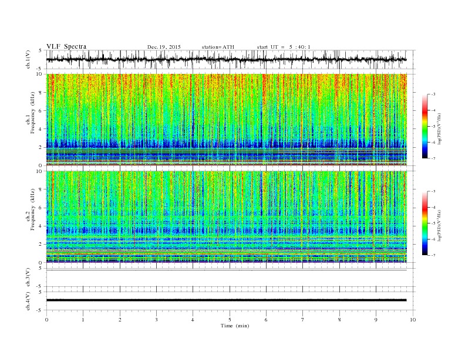The height and width of the screenshot is (359, 465).
Task: Click time axis tick label "7"
Action: [303, 320]
